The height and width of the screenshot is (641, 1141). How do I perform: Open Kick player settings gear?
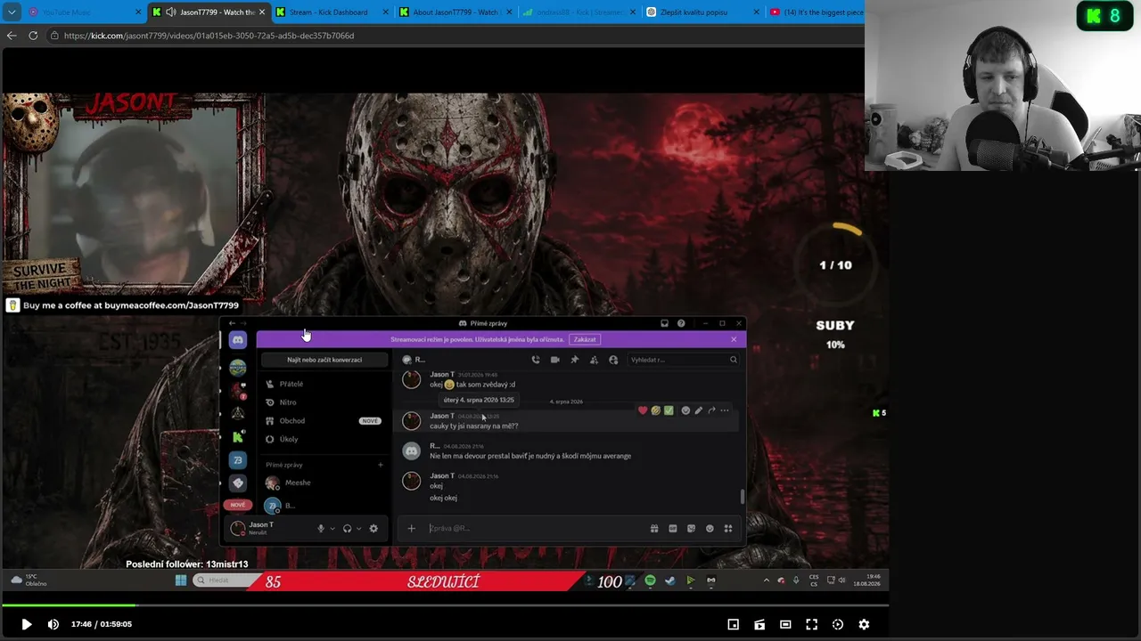tap(864, 624)
